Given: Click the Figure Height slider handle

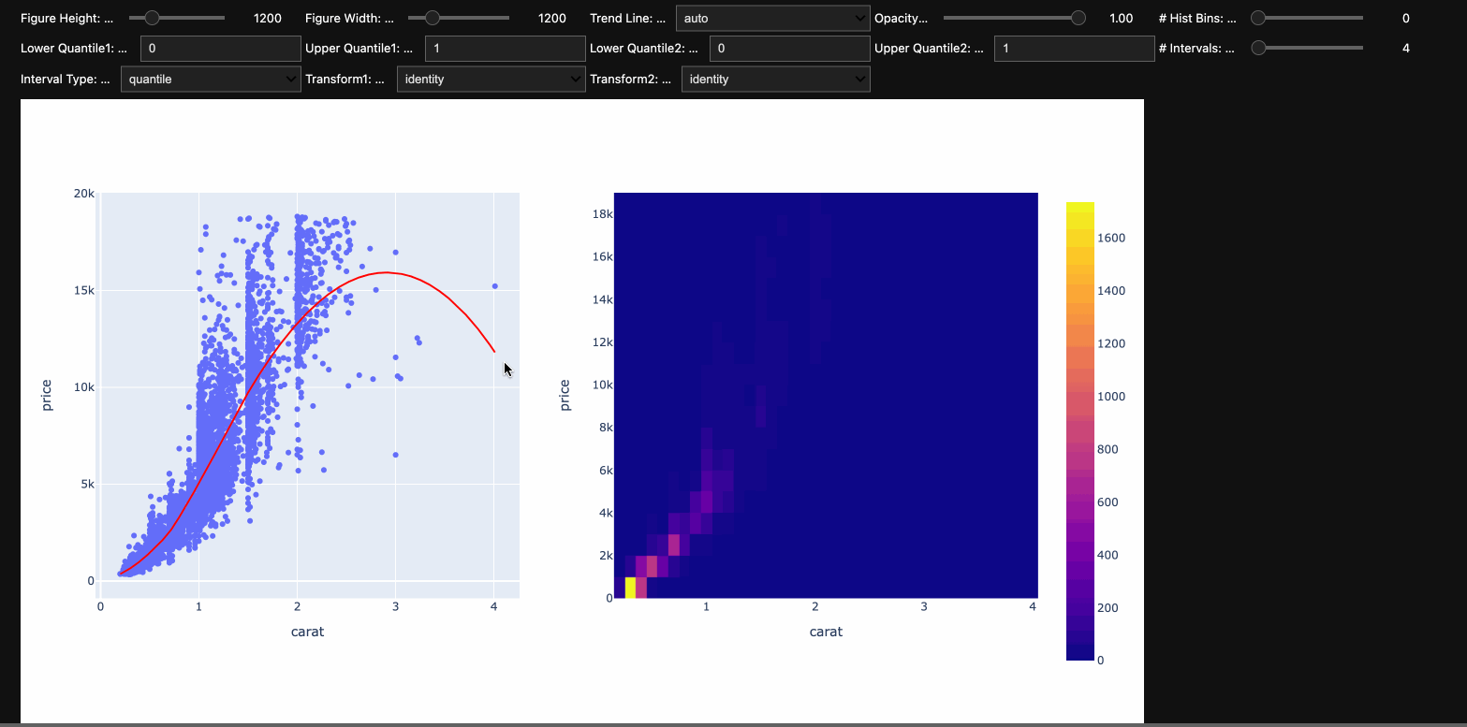Looking at the screenshot, I should [x=152, y=18].
